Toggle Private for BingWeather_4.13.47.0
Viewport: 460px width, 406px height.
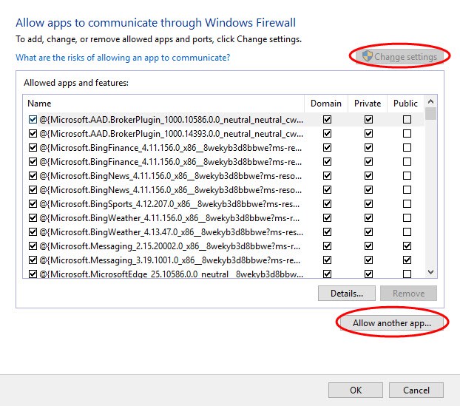tap(368, 231)
